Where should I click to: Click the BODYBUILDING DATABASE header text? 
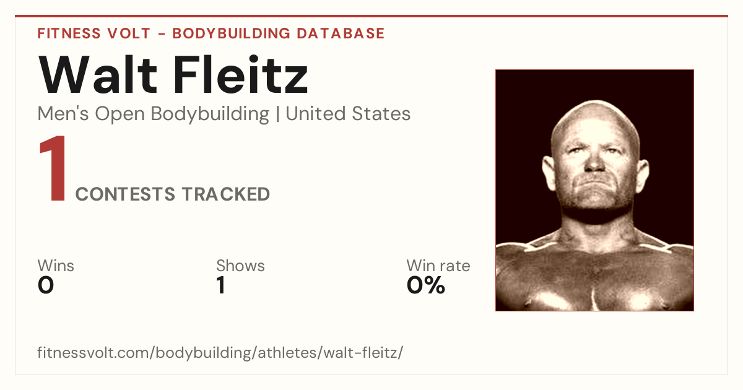click(x=279, y=33)
